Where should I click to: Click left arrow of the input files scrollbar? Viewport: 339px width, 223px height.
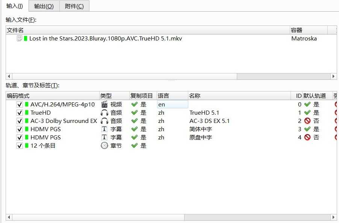[9, 76]
